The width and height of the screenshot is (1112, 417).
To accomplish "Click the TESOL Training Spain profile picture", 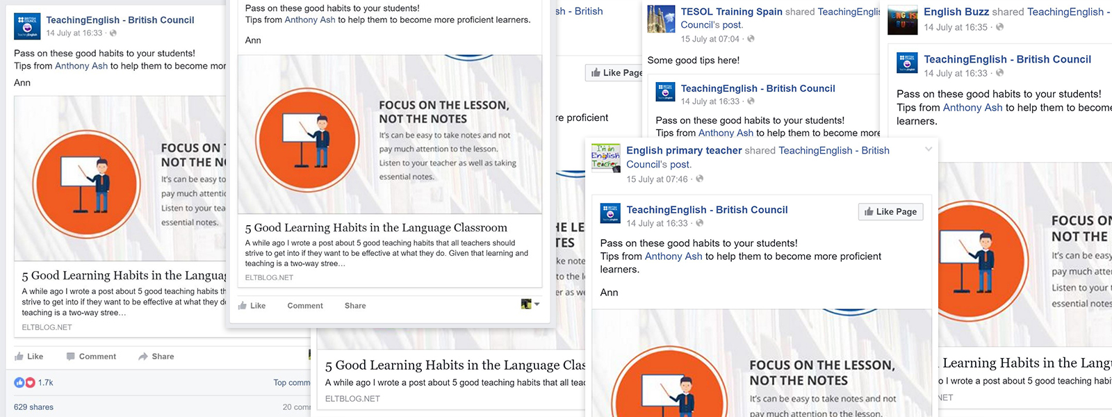I will (661, 19).
